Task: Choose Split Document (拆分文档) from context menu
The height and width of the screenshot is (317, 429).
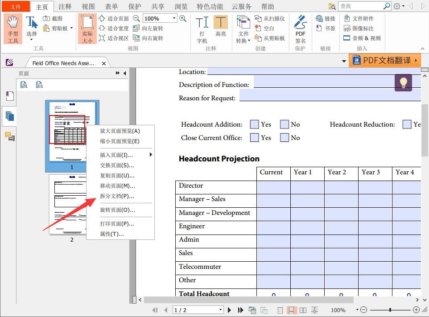Action: point(117,196)
